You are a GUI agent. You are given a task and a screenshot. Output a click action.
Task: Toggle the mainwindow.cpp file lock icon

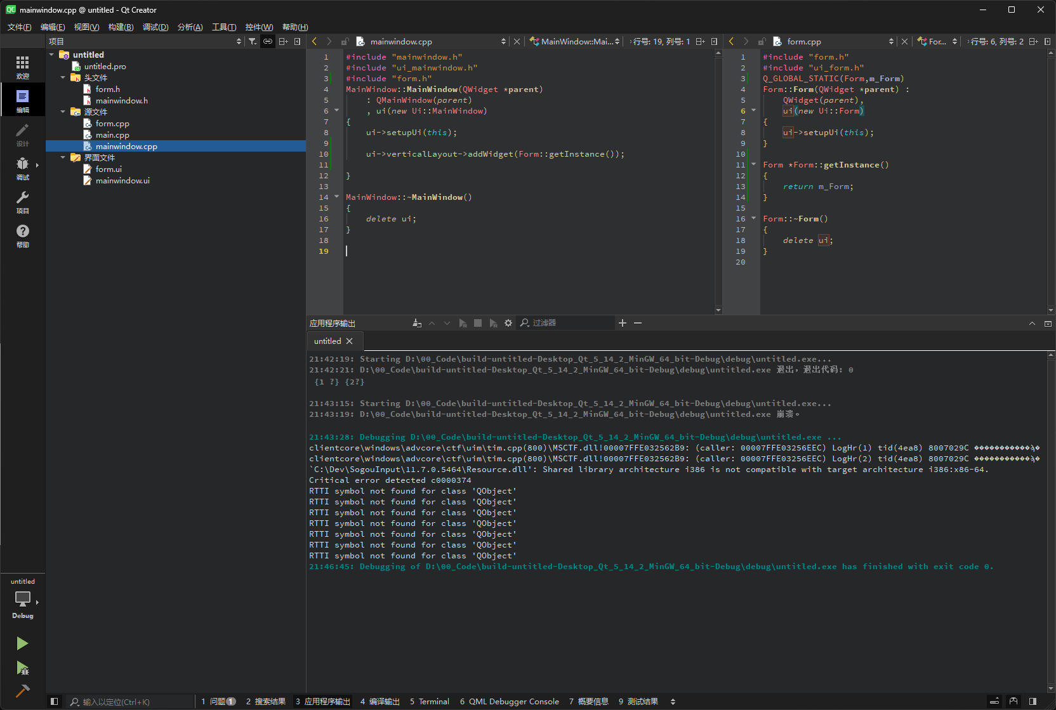click(x=345, y=41)
